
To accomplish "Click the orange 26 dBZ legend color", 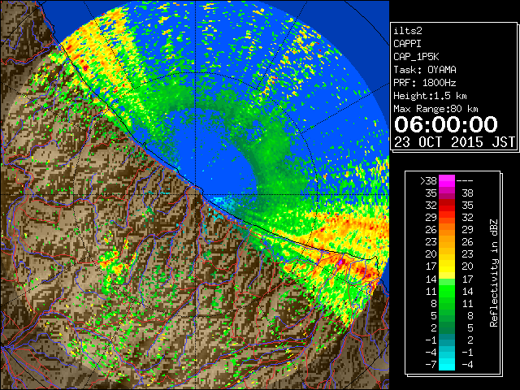I will (447, 230).
